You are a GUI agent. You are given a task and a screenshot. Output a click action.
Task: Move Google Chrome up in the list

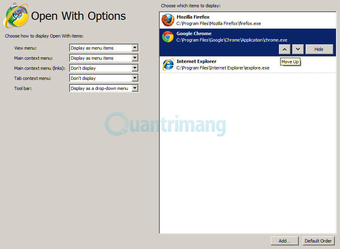tap(285, 49)
